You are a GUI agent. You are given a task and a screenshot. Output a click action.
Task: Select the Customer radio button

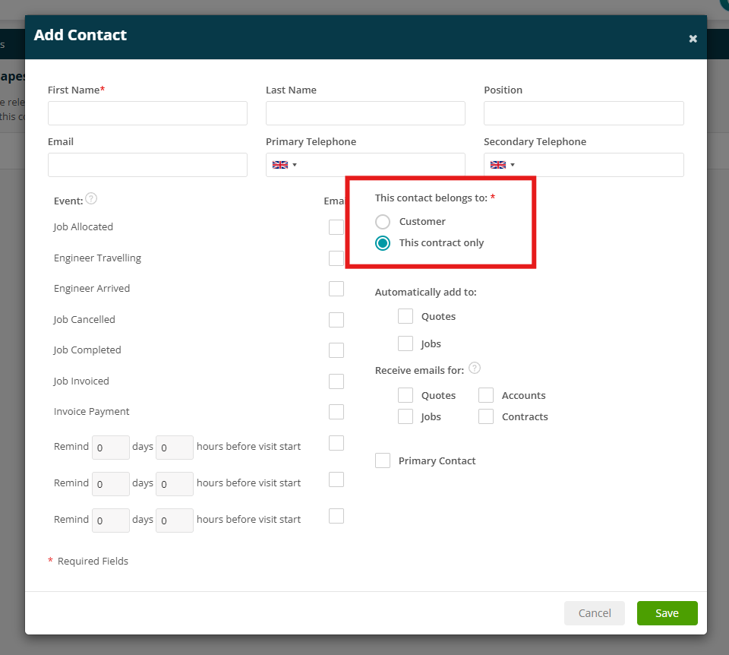pos(383,222)
